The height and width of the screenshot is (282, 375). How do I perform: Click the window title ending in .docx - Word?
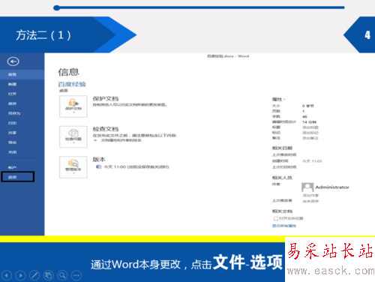point(228,56)
